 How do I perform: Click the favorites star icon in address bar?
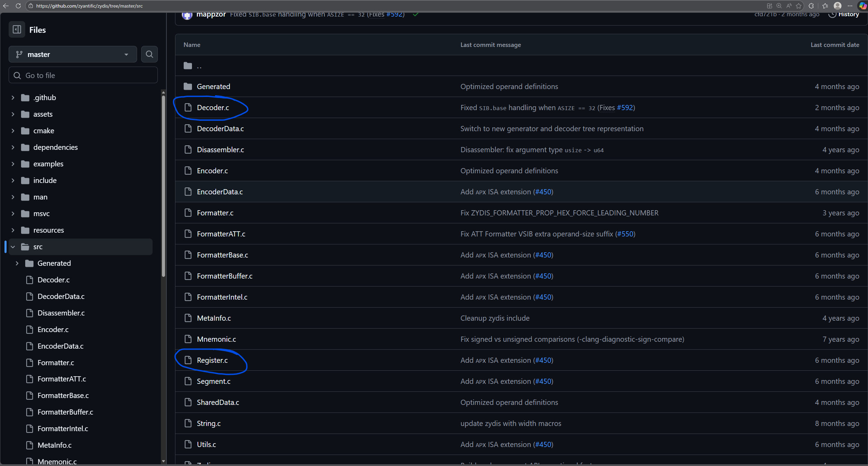click(799, 6)
